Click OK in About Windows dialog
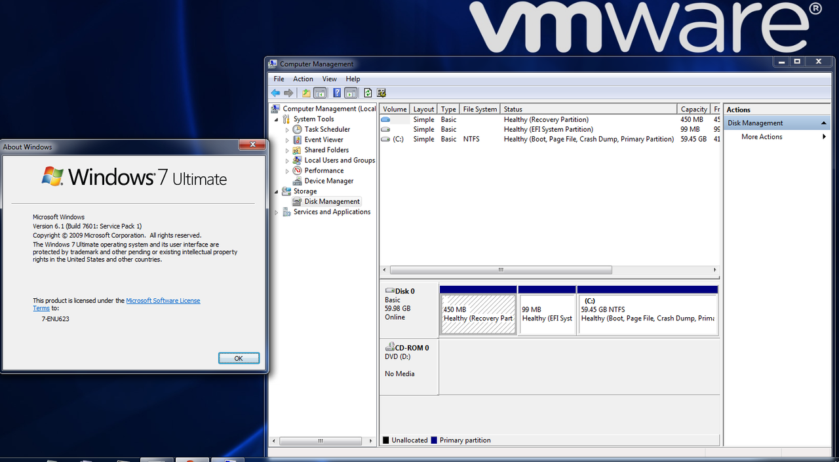 239,358
